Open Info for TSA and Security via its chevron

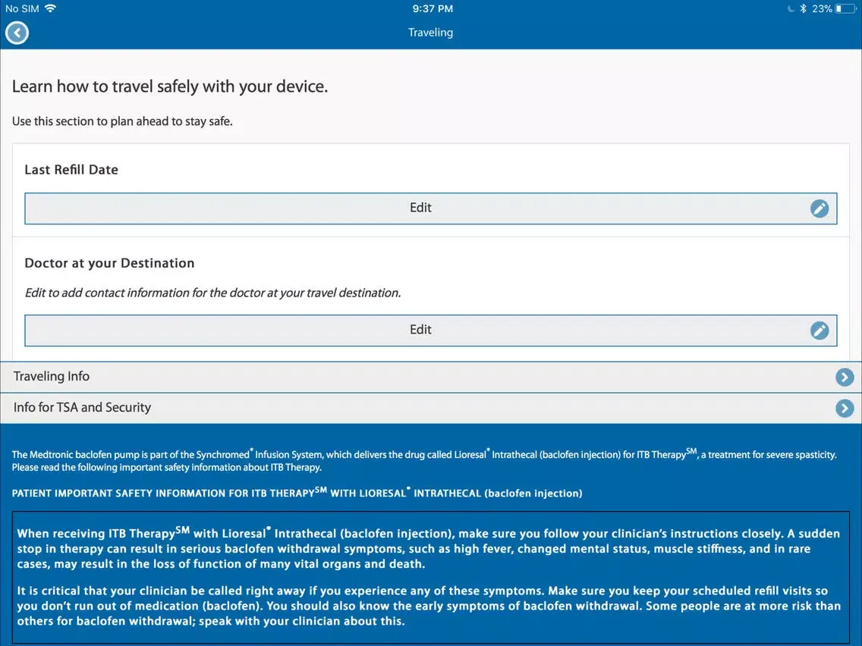pyautogui.click(x=844, y=409)
